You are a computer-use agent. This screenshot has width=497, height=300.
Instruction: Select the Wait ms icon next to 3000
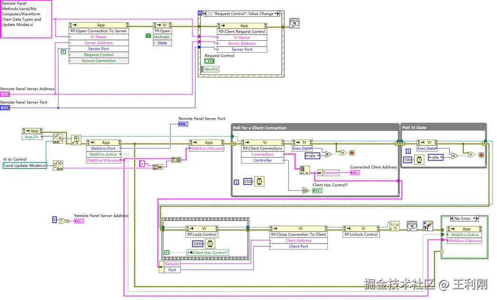click(x=210, y=244)
